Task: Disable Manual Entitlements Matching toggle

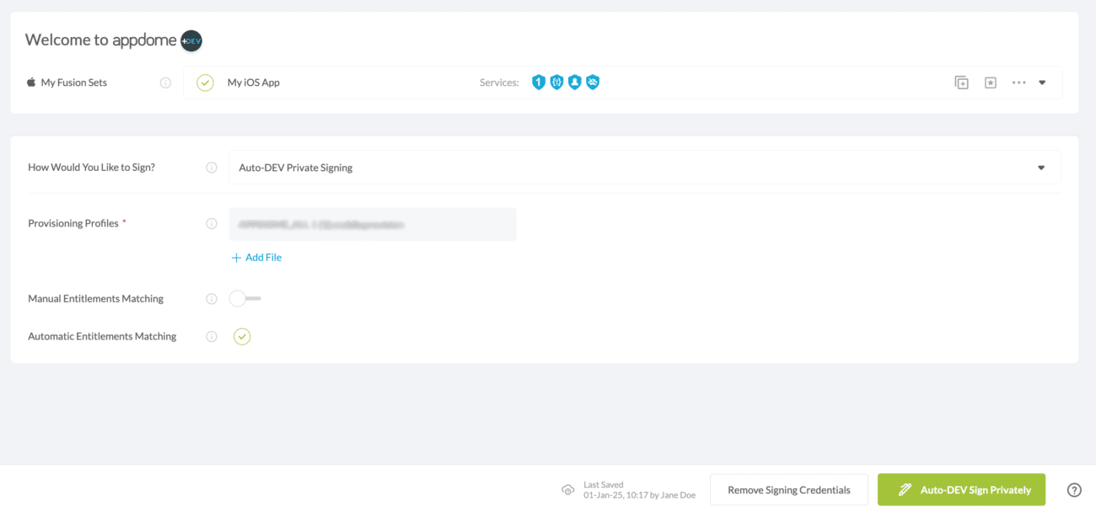Action: [x=240, y=298]
